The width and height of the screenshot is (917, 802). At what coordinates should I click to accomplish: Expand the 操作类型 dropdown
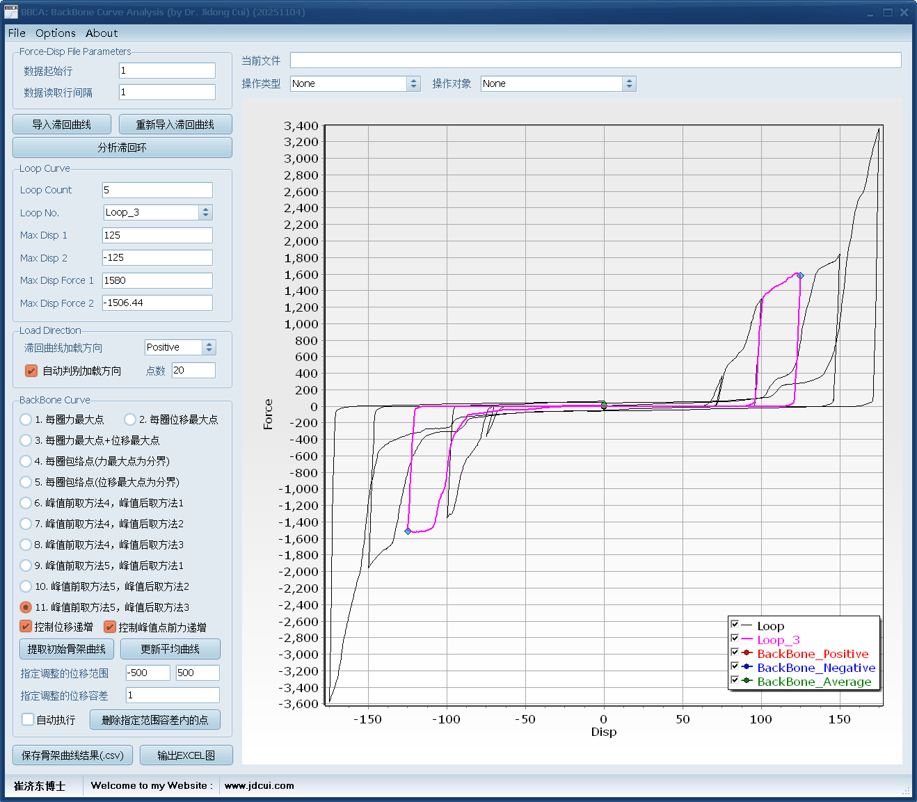pos(413,83)
